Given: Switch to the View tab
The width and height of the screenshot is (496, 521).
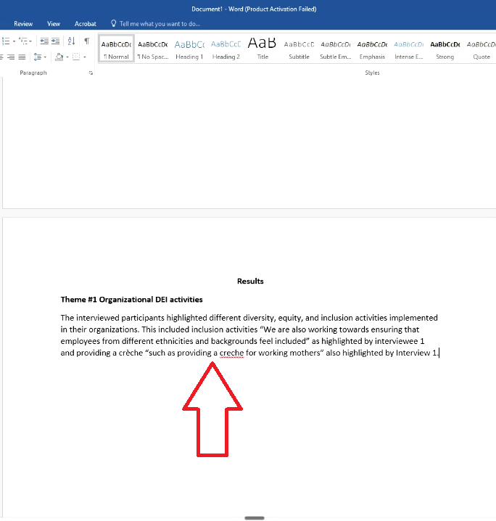Looking at the screenshot, I should [x=54, y=24].
